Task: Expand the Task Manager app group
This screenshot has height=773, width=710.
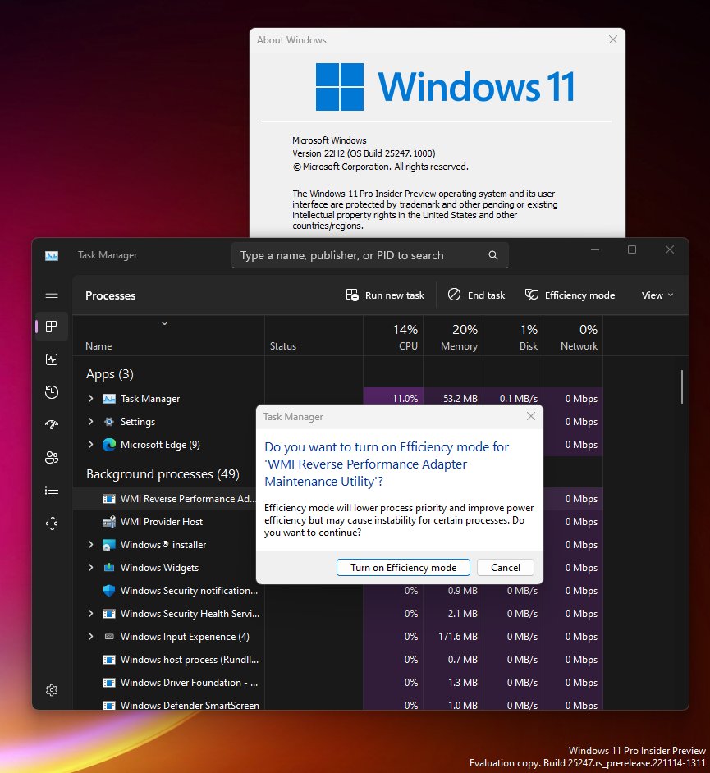Action: (x=90, y=398)
